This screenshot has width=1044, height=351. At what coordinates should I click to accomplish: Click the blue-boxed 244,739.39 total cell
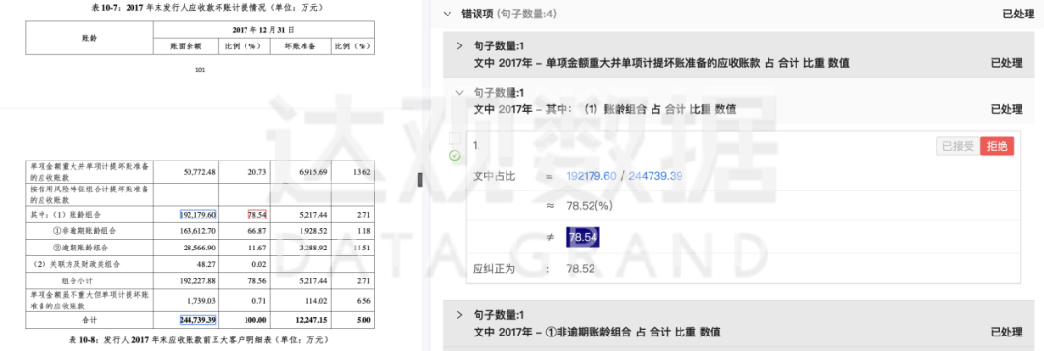[198, 320]
